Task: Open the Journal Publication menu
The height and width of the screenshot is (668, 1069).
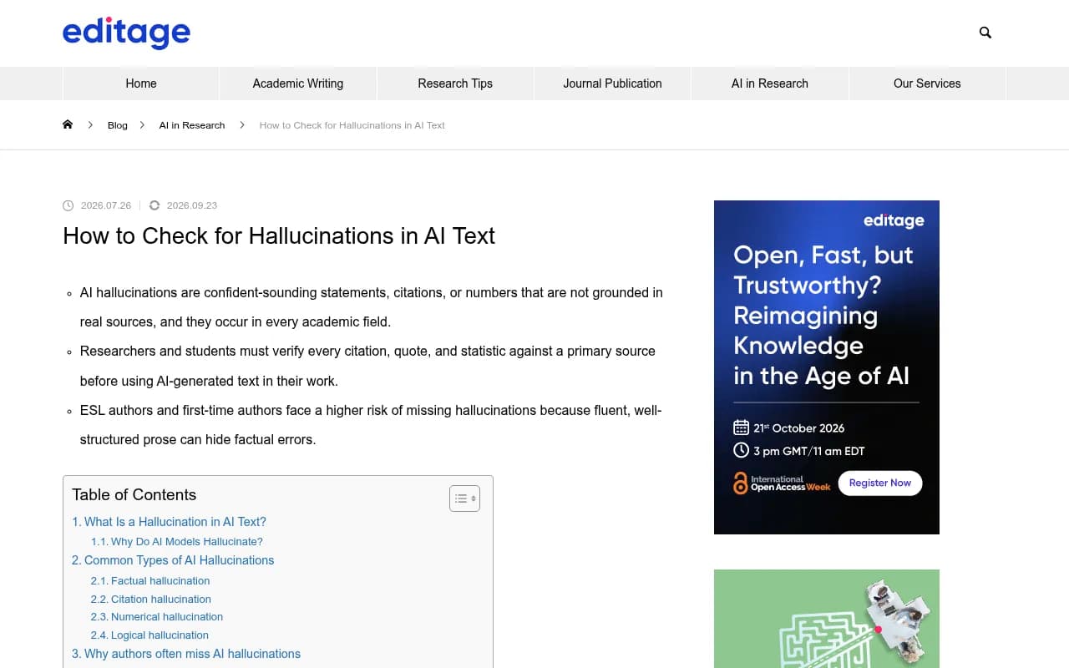Action: 612,83
